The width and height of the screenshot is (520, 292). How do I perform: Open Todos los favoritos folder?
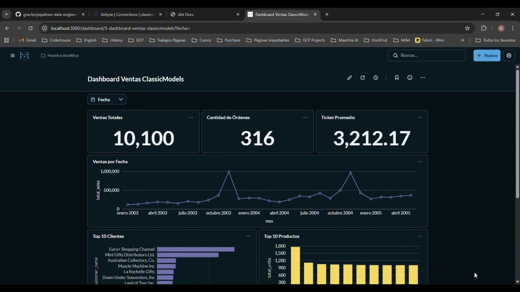495,40
